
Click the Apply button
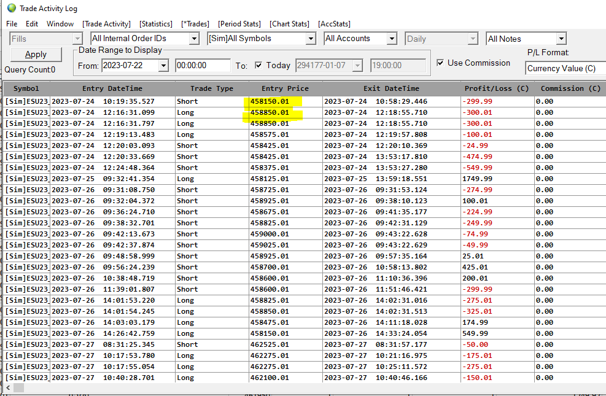(x=36, y=55)
